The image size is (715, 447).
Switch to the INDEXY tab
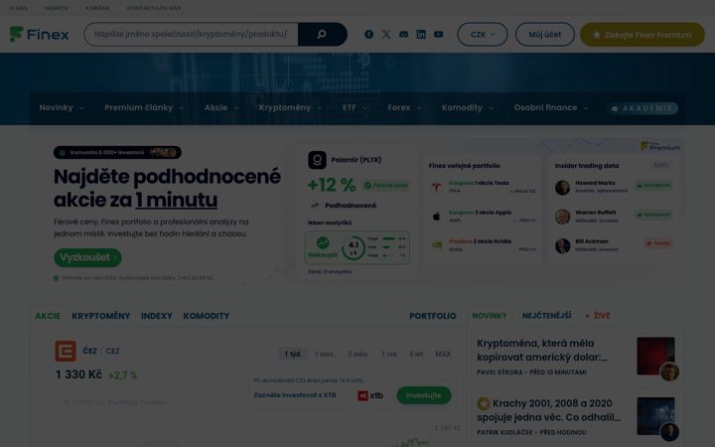click(x=157, y=316)
